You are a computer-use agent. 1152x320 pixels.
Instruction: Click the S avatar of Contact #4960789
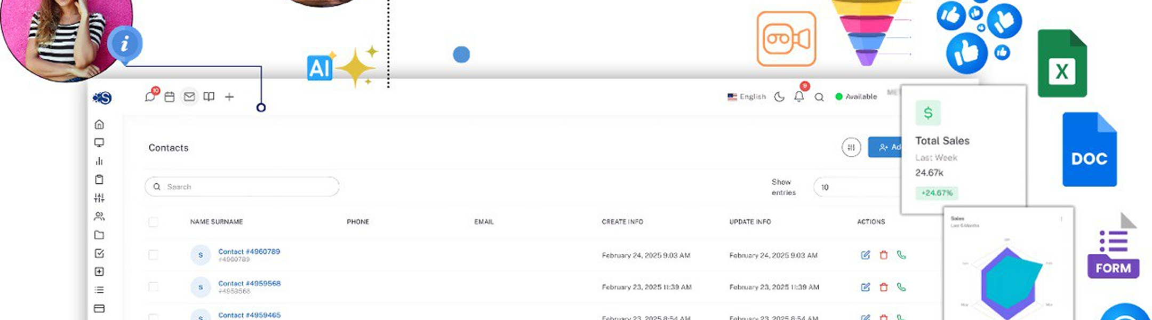201,255
